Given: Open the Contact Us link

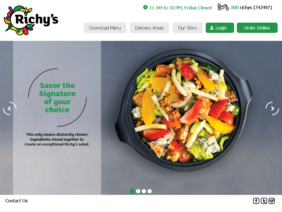Looking at the screenshot, I should tap(17, 201).
